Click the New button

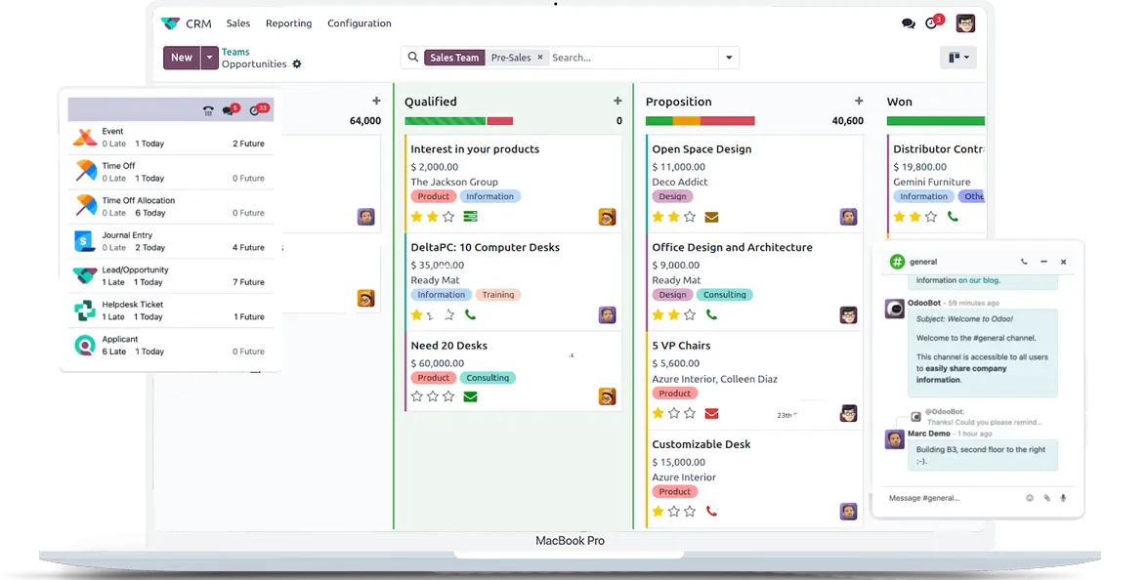182,58
